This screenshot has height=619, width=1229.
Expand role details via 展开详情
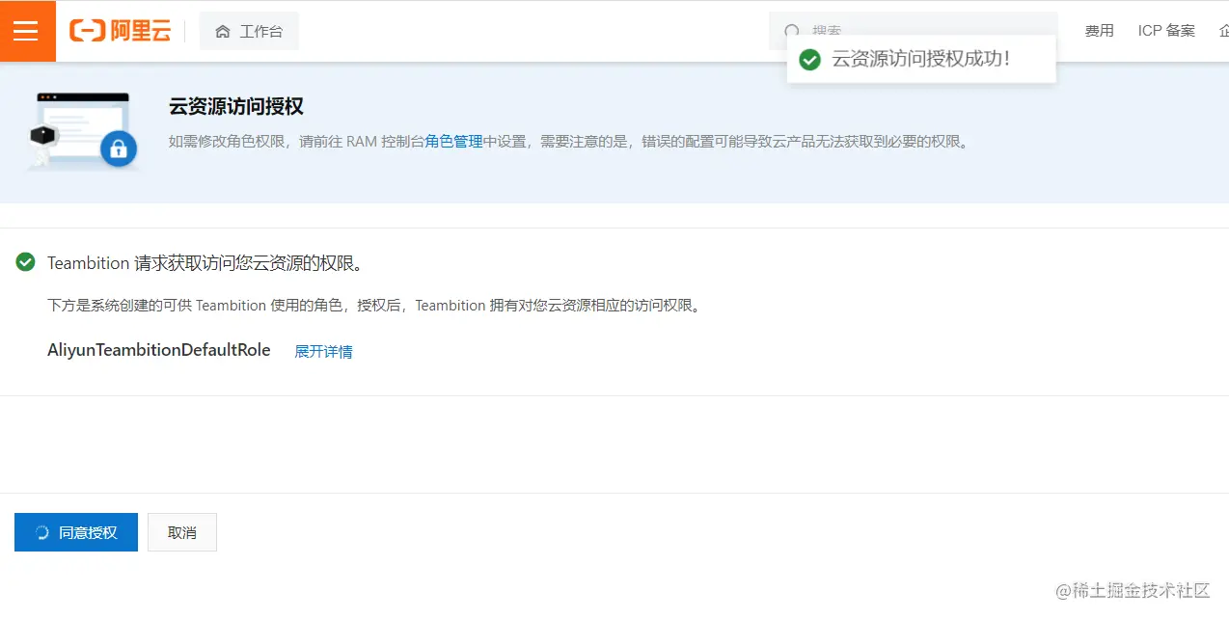(x=323, y=351)
